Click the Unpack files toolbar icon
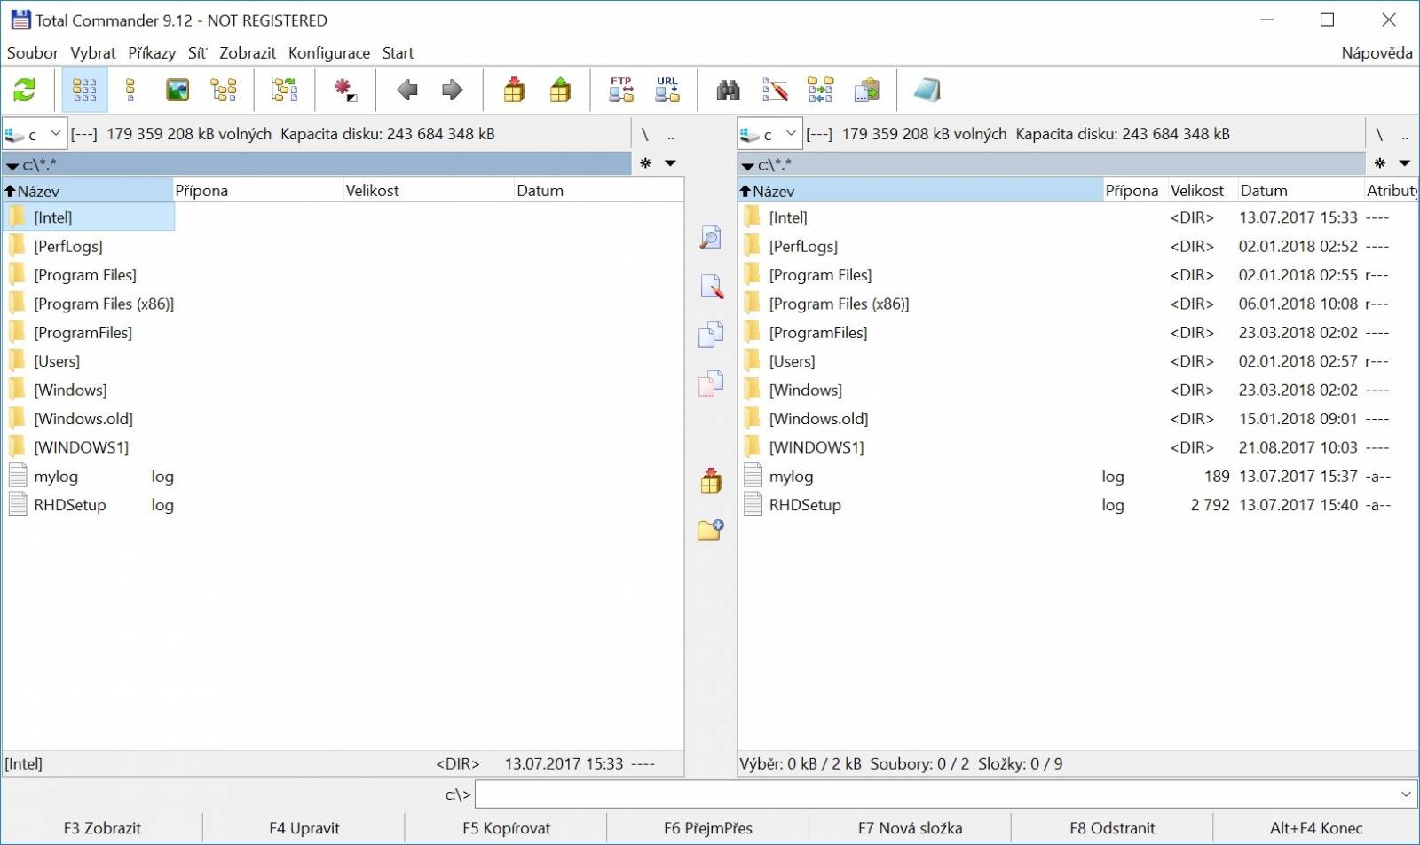 pyautogui.click(x=560, y=90)
